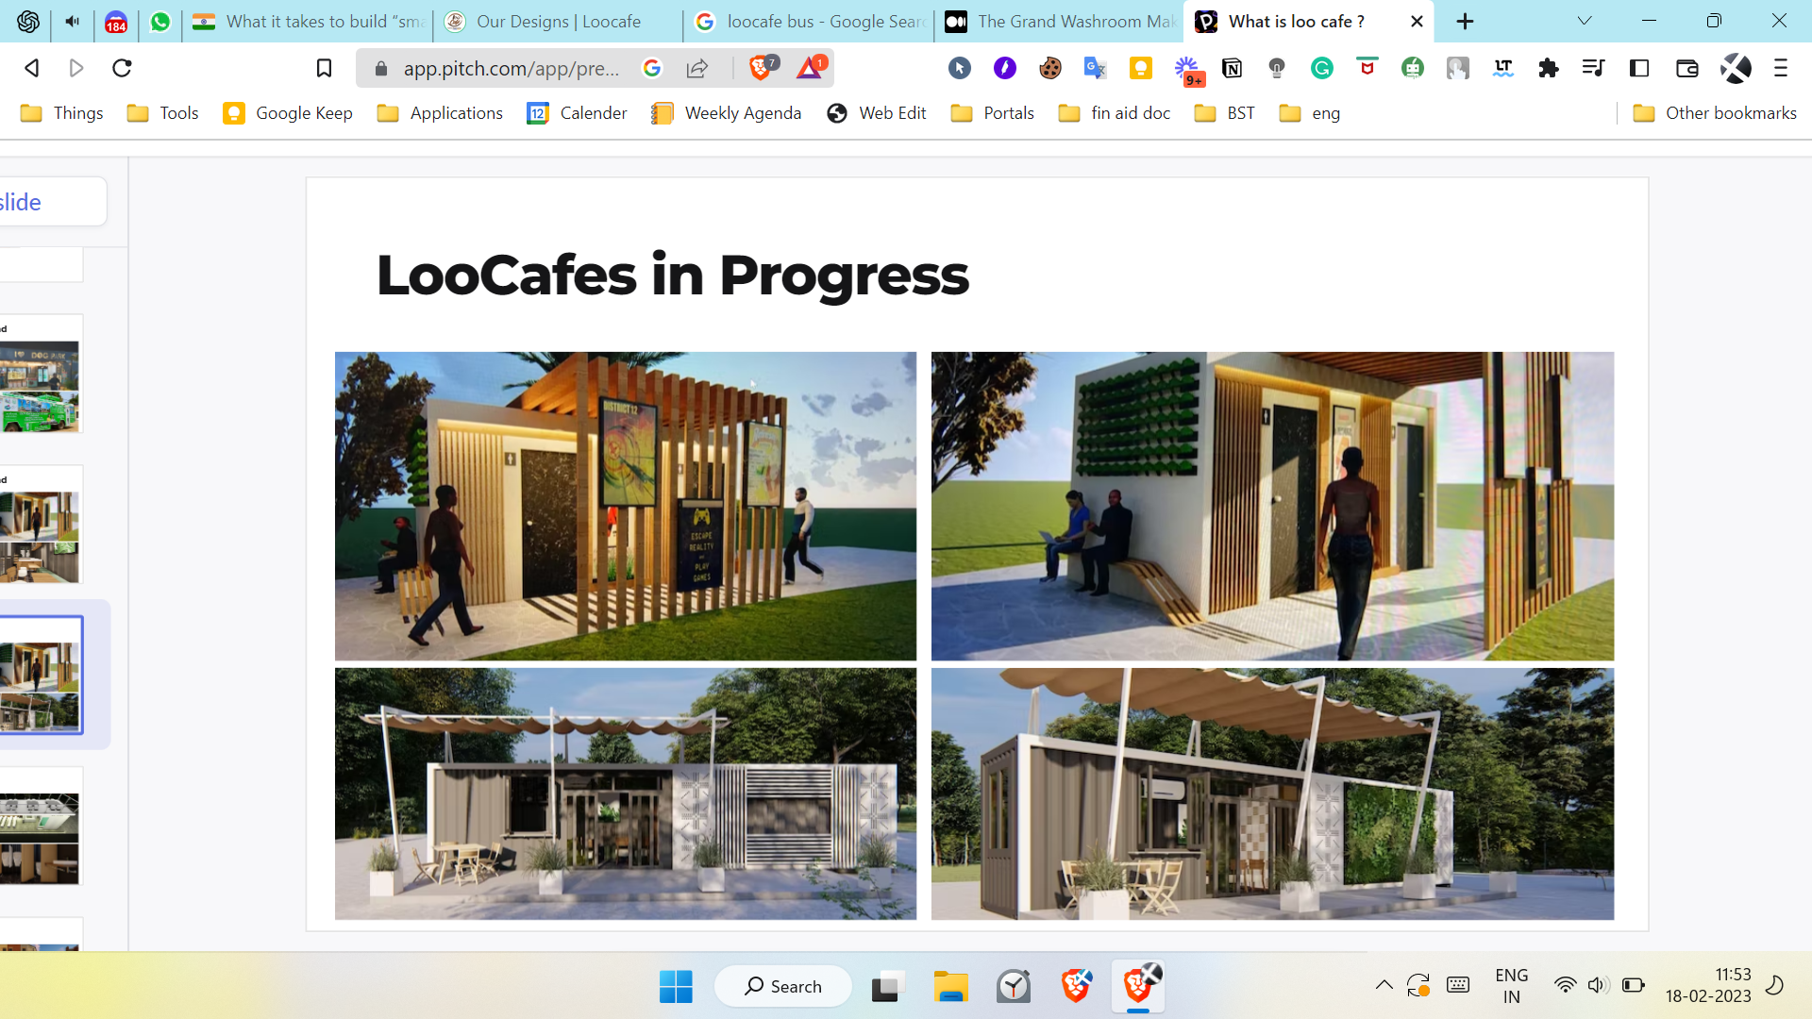Open the browser tab search chevron
1812x1019 pixels.
1584,20
